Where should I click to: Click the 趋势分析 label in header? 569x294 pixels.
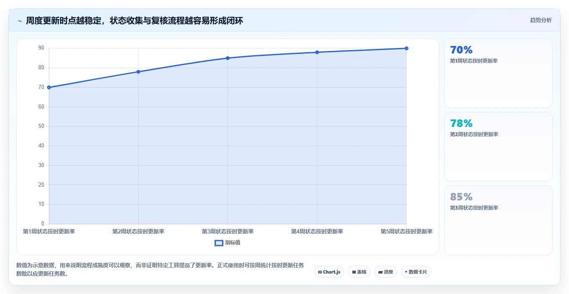click(x=541, y=20)
